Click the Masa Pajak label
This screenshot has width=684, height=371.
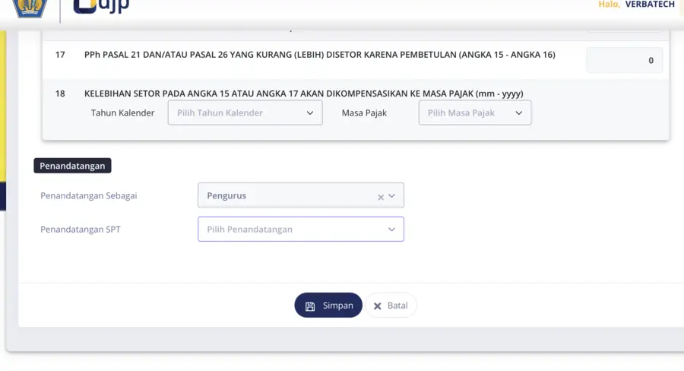[364, 113]
